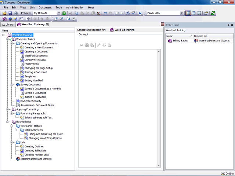
Task: Save the outline with the floppy disk icon
Action: coord(10,13)
